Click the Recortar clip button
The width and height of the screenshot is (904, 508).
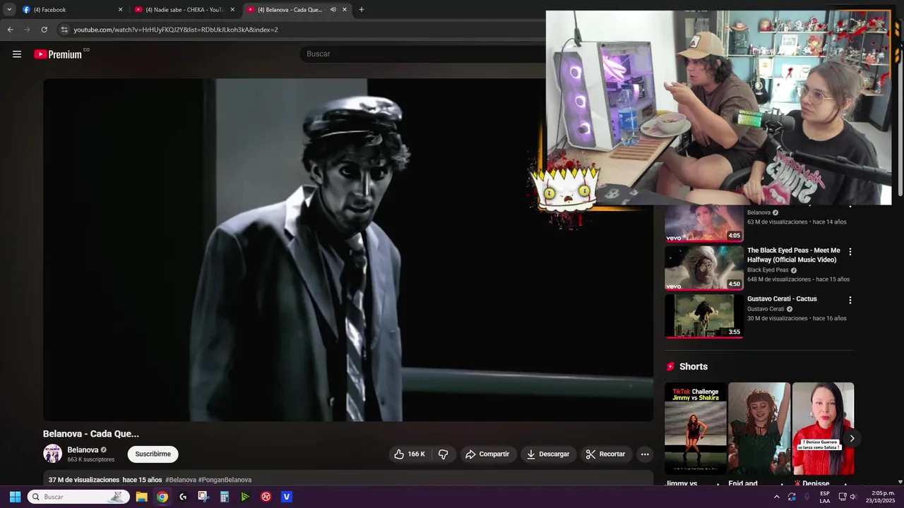(x=606, y=454)
